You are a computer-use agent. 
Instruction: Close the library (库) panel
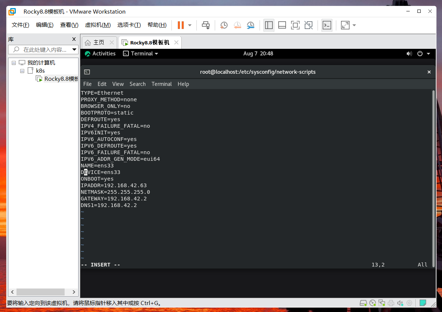point(74,39)
